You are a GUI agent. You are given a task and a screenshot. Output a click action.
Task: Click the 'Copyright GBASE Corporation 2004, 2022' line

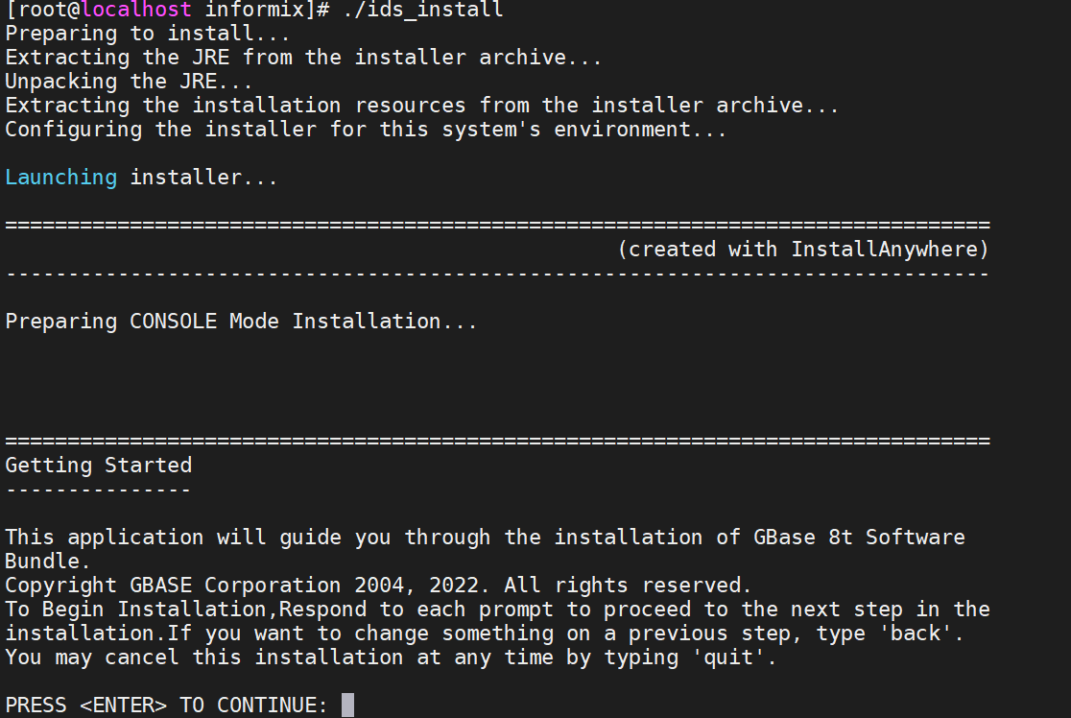(x=378, y=585)
